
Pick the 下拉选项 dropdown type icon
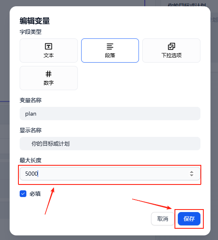172,46
